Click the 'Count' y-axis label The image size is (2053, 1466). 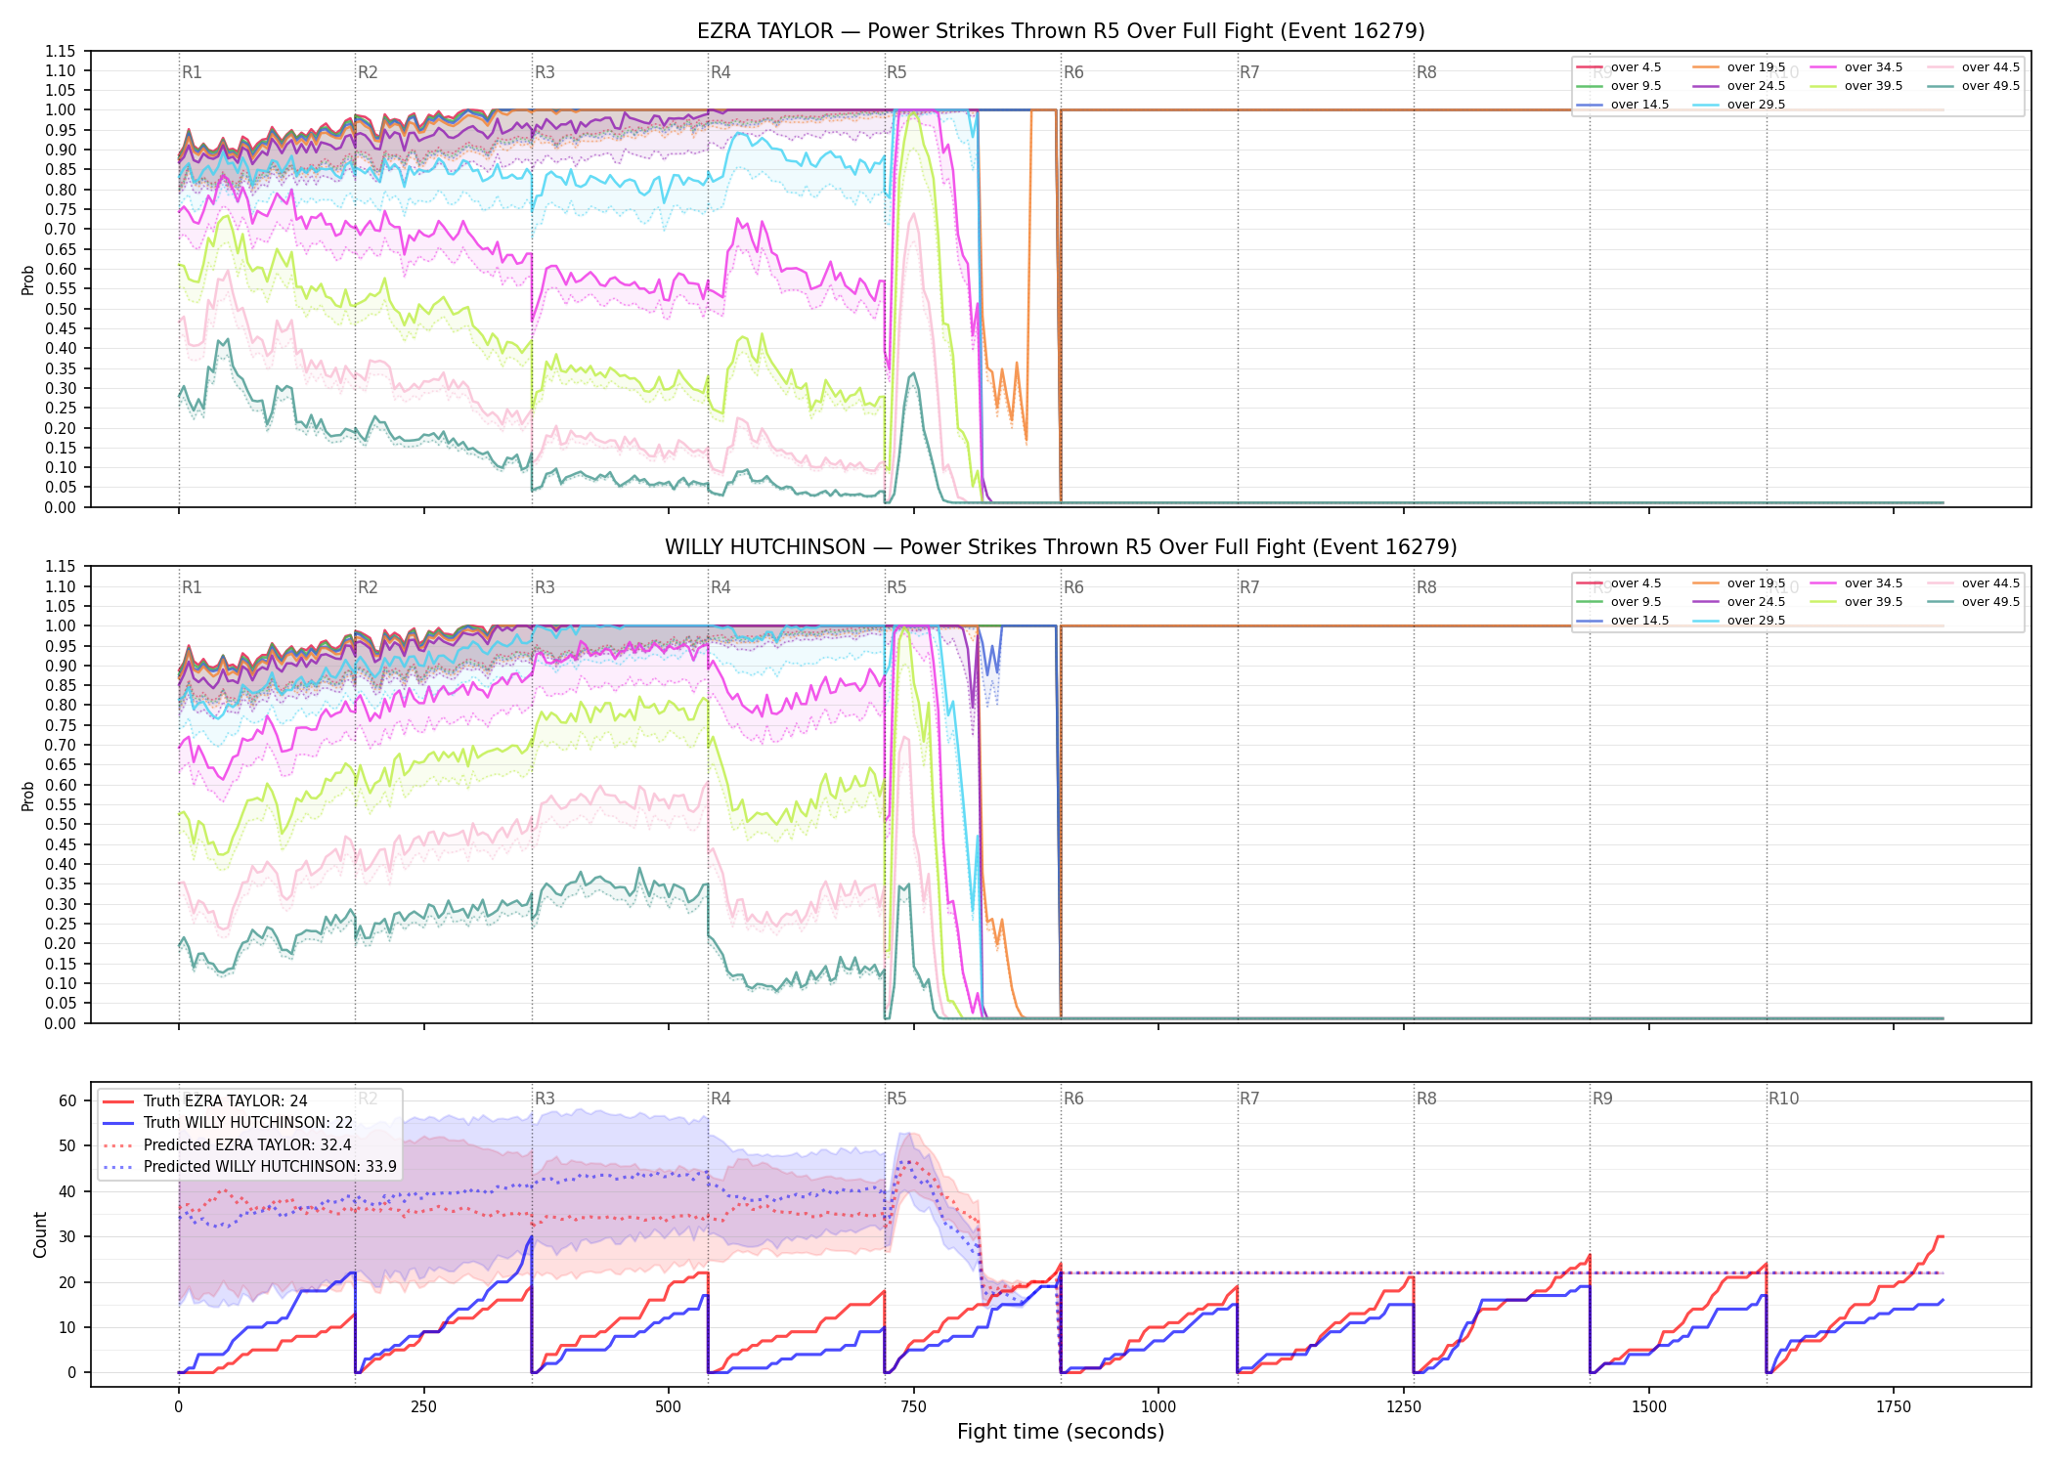(x=40, y=1234)
